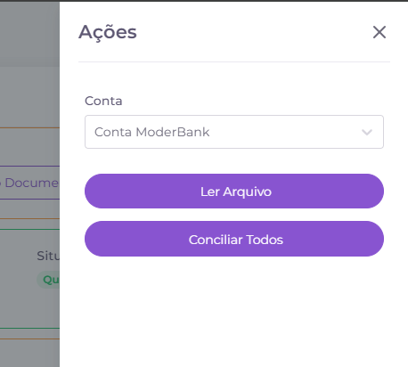408x367 pixels.
Task: Click the Situ column header behind the panel
Action: click(48, 256)
